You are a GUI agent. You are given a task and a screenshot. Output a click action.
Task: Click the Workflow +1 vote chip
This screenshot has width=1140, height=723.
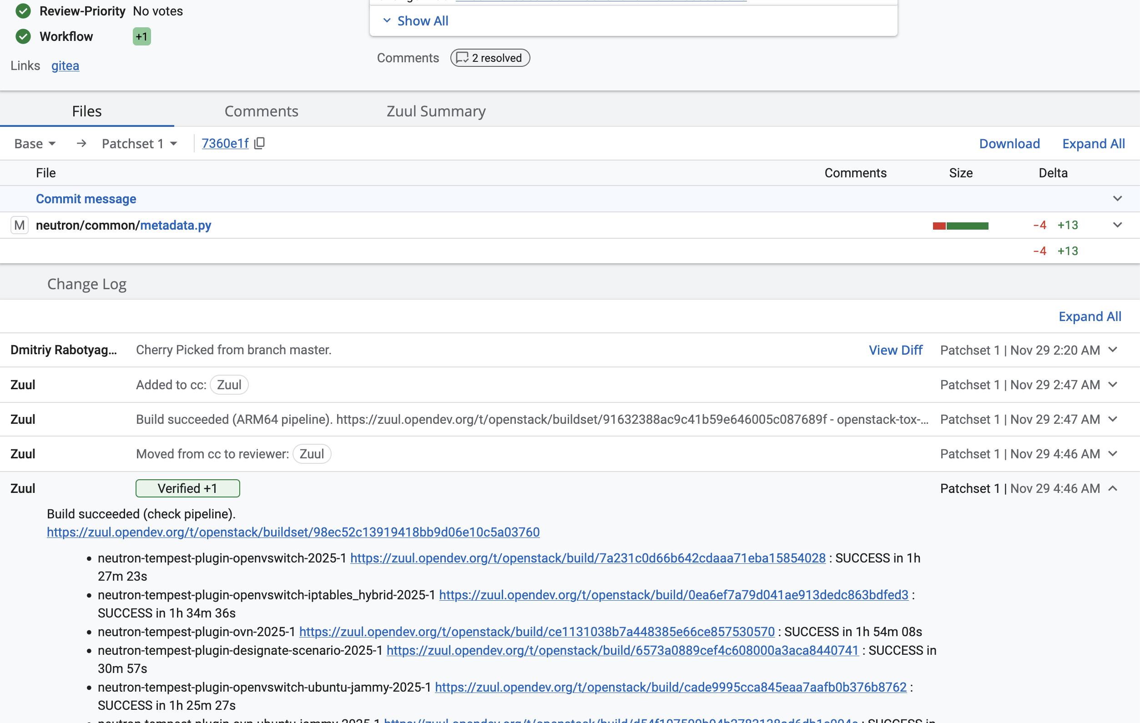pyautogui.click(x=141, y=36)
